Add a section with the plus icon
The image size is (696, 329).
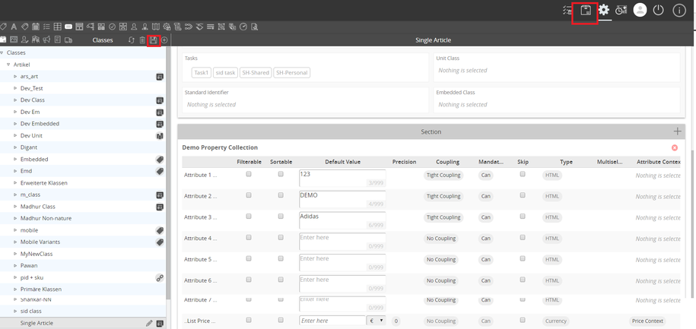tap(677, 131)
